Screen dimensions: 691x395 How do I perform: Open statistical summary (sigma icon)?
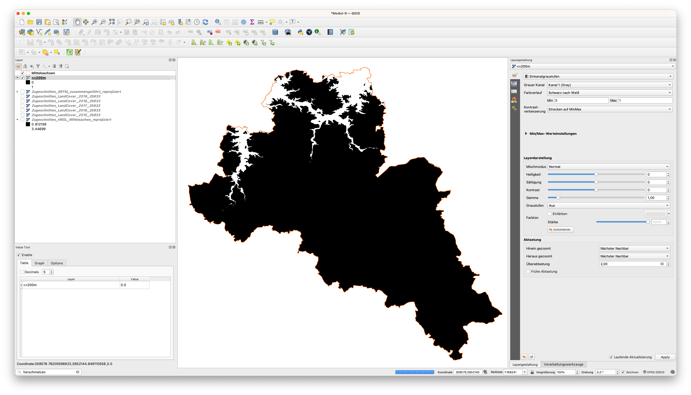click(252, 22)
